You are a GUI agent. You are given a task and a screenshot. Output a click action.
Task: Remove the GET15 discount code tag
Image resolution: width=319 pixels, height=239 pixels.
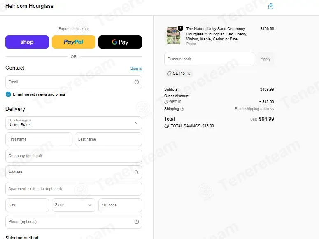[x=189, y=73]
